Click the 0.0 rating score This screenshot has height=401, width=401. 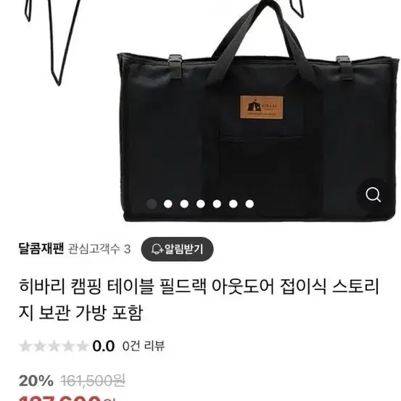tap(103, 346)
